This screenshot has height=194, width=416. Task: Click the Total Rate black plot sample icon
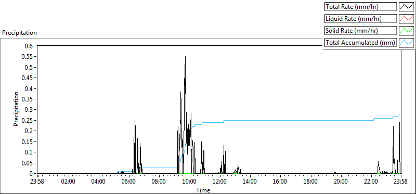(x=407, y=7)
